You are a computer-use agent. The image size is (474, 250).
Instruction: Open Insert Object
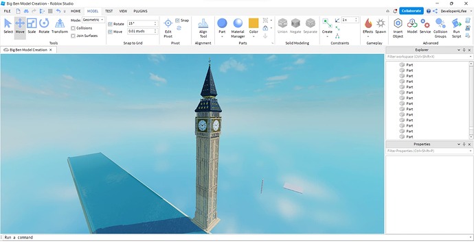click(x=398, y=28)
